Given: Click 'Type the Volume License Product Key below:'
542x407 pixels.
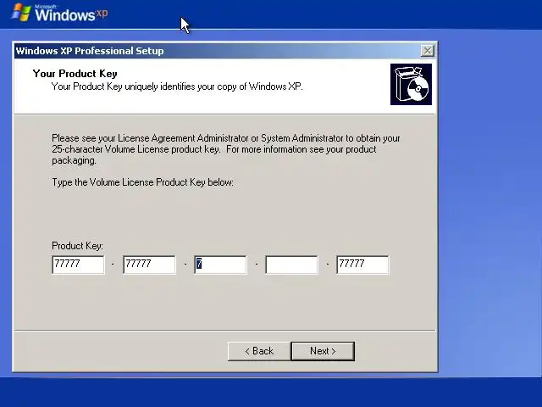Looking at the screenshot, I should [x=142, y=182].
